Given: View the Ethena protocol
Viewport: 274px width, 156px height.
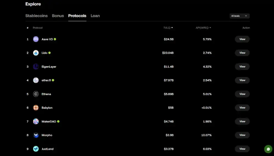Looking at the screenshot, I should pos(242,94).
